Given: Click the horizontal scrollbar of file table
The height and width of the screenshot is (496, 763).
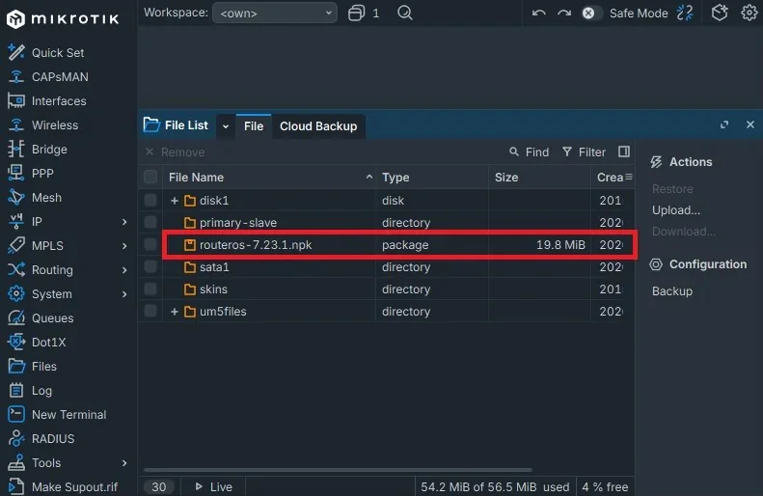Looking at the screenshot, I should click(338, 470).
